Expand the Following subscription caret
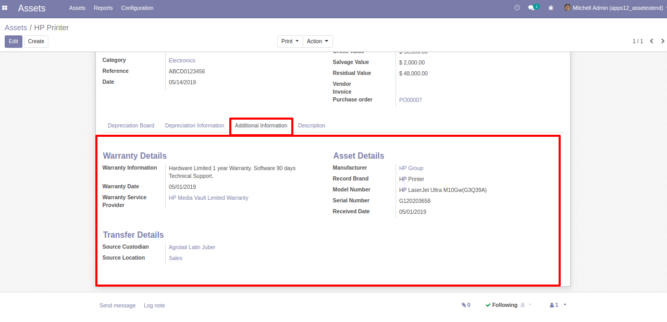667x322 pixels. point(530,305)
